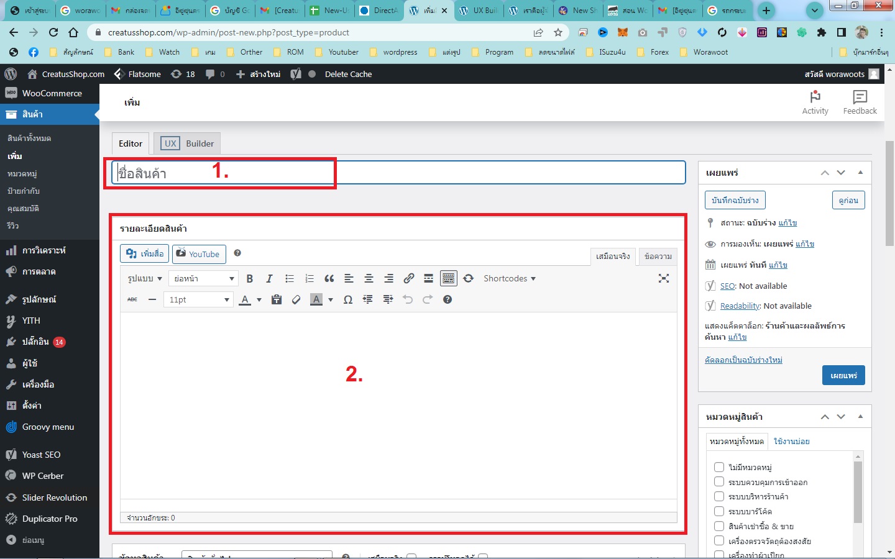Expand the Shortcodes dropdown

point(509,279)
